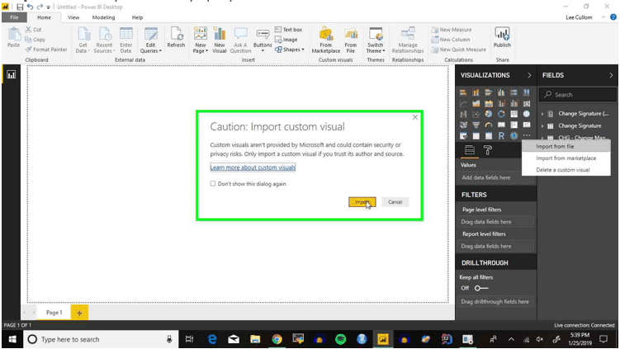Click the Publish button
620x349 pixels.
pos(502,38)
